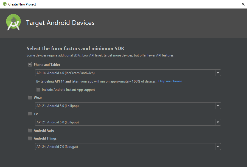Open the TV minimum SDK dropdown

tap(128, 122)
